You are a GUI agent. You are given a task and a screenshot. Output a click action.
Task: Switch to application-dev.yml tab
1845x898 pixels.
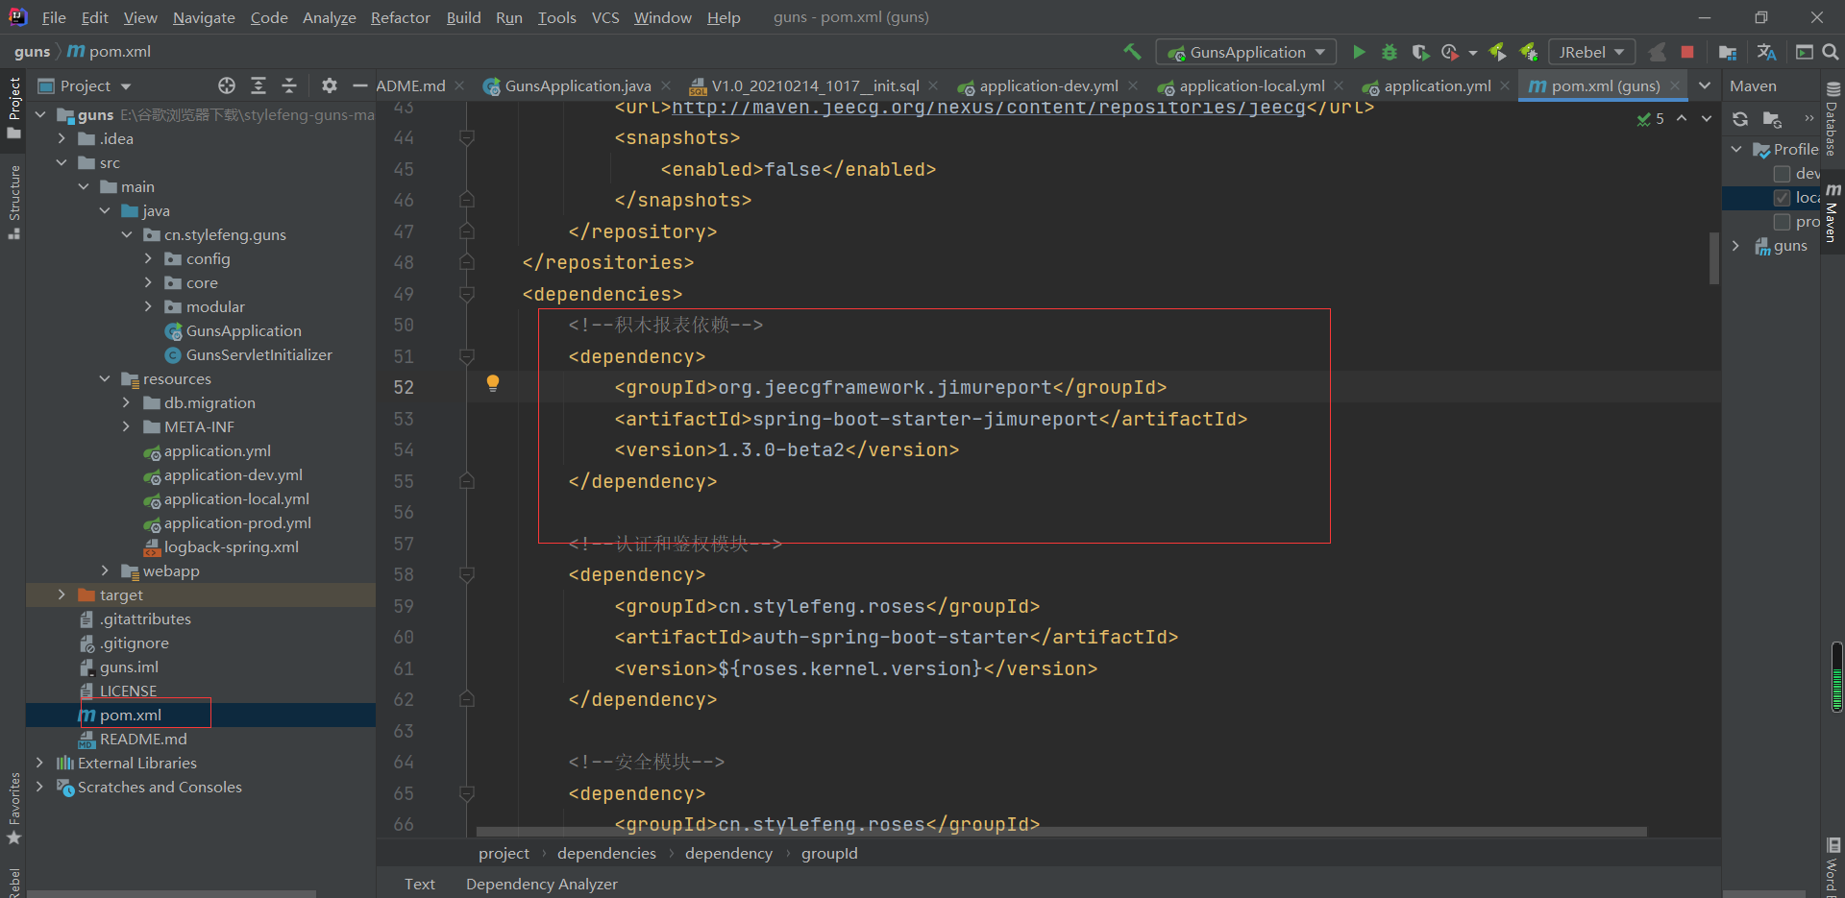[1049, 85]
